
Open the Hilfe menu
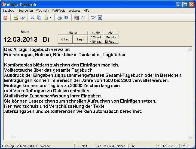coord(87,11)
